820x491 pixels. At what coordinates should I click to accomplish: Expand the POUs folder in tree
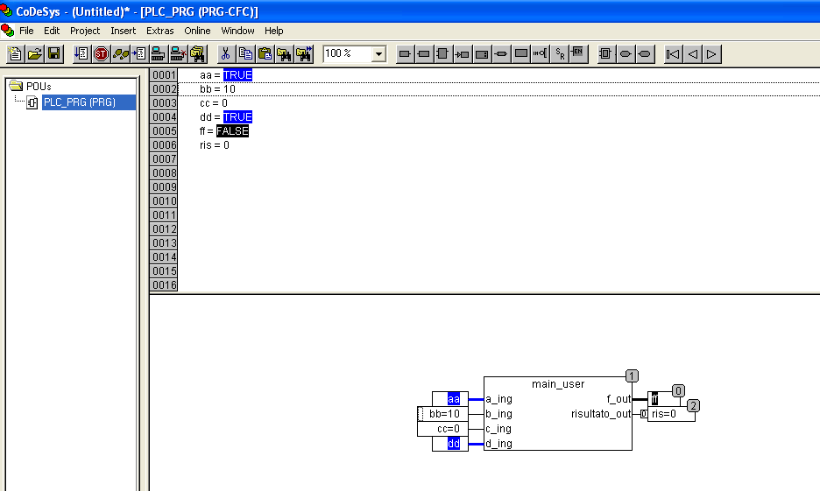click(16, 86)
